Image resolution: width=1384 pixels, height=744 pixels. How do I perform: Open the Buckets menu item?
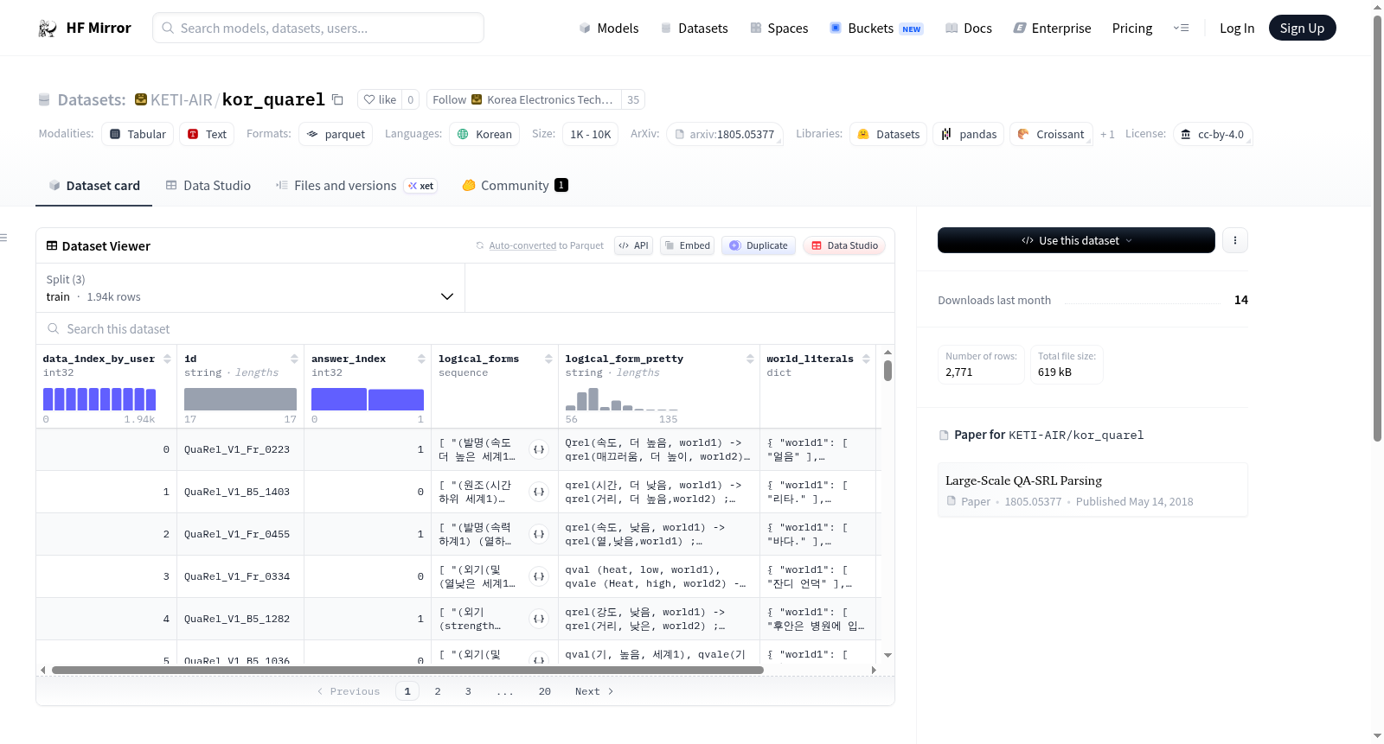tap(876, 29)
